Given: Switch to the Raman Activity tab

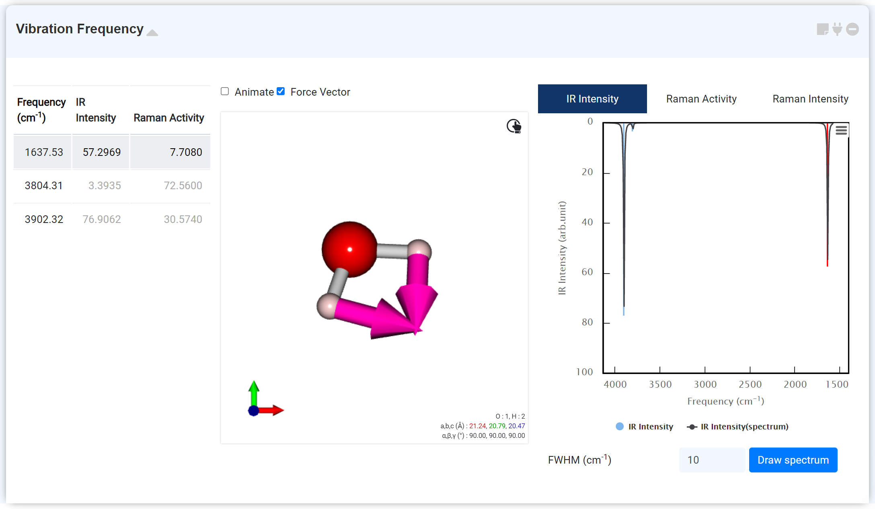Looking at the screenshot, I should (701, 99).
